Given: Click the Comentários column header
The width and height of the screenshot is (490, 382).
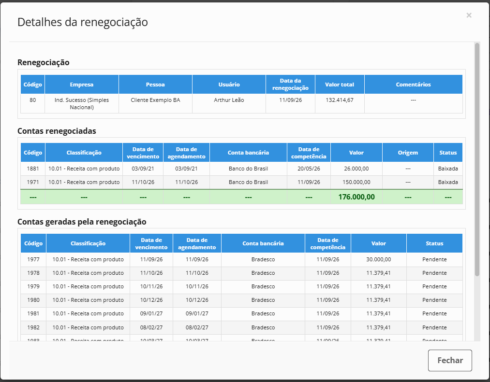Looking at the screenshot, I should (413, 84).
